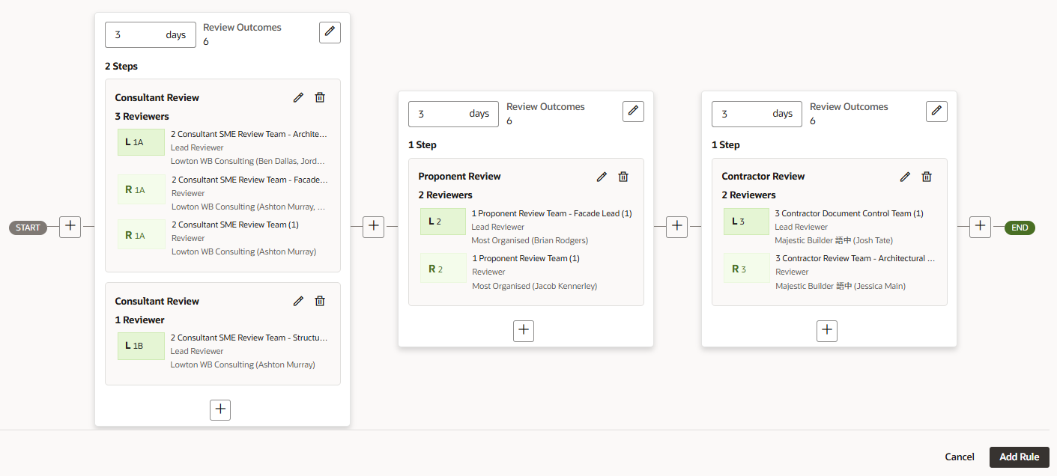Delete the first Consultant Review step
The image size is (1057, 476).
pos(320,97)
